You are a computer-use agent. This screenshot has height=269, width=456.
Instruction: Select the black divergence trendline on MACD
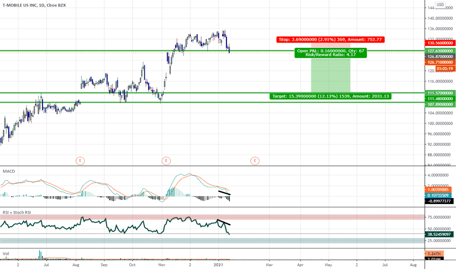point(224,193)
